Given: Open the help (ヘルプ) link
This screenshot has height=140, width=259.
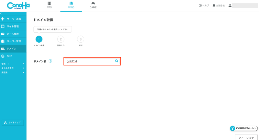Looking at the screenshot, I should click(204, 5).
